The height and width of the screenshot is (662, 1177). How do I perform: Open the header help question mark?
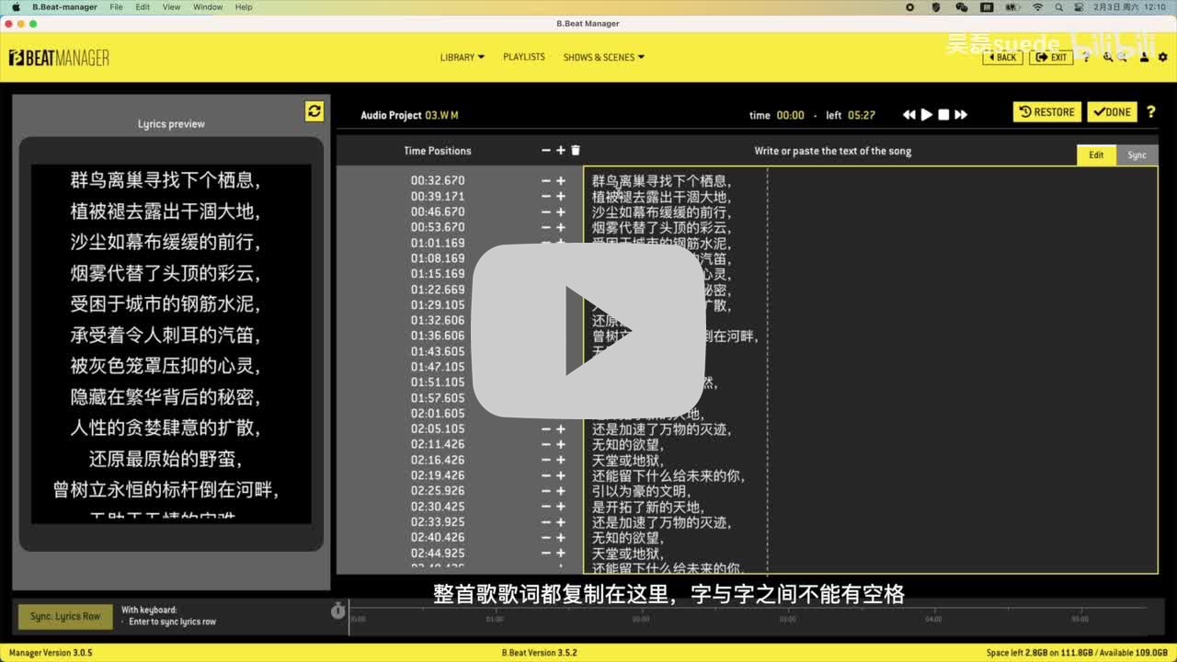coord(1086,57)
